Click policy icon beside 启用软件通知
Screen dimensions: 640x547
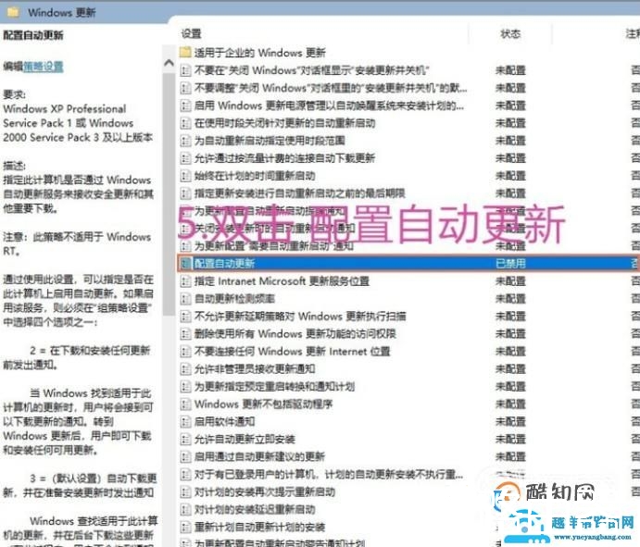(x=185, y=421)
